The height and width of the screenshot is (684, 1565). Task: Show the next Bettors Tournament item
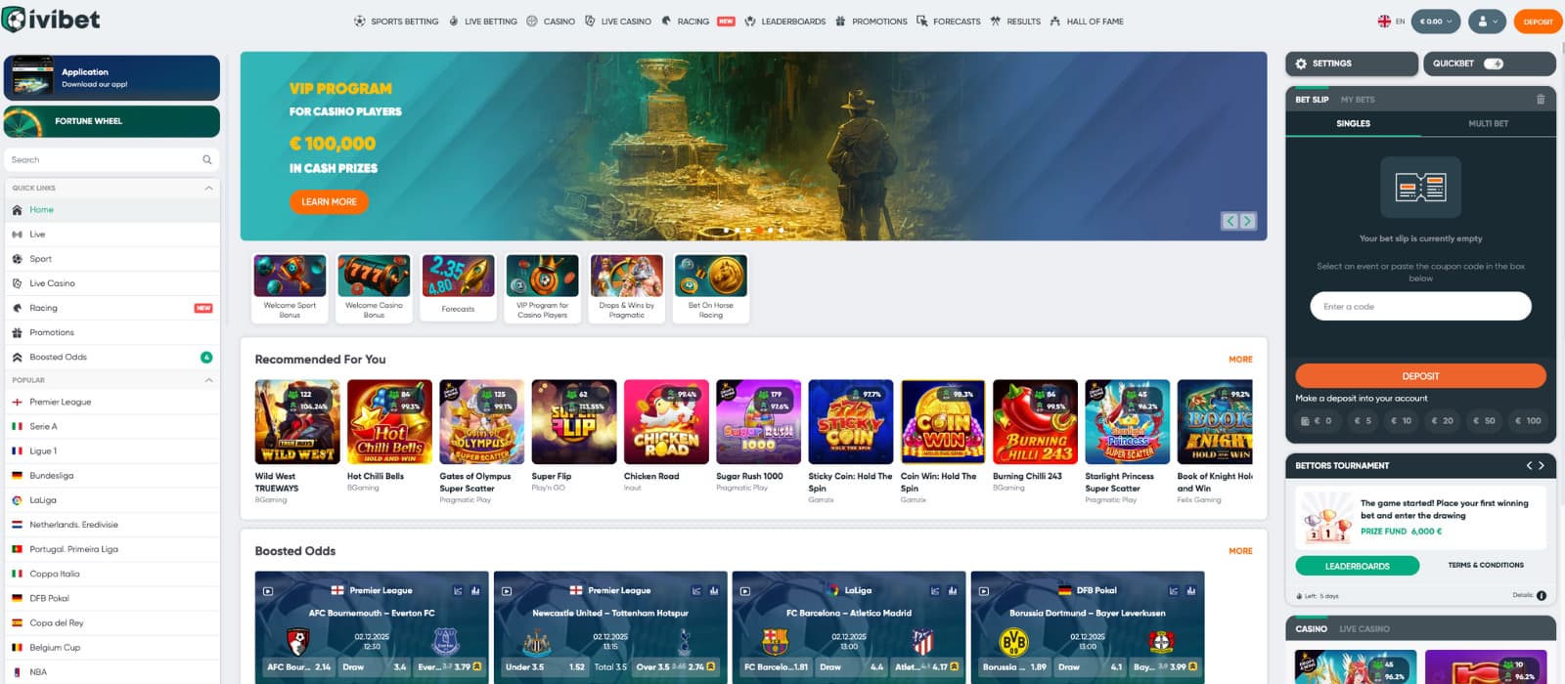click(x=1542, y=466)
